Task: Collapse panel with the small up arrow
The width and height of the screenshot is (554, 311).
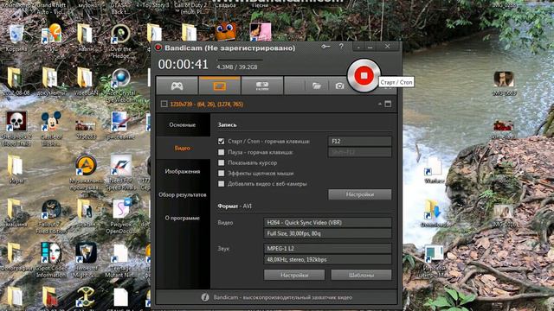Action: 380,104
